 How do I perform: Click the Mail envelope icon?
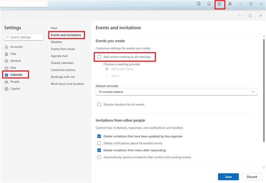point(6,68)
